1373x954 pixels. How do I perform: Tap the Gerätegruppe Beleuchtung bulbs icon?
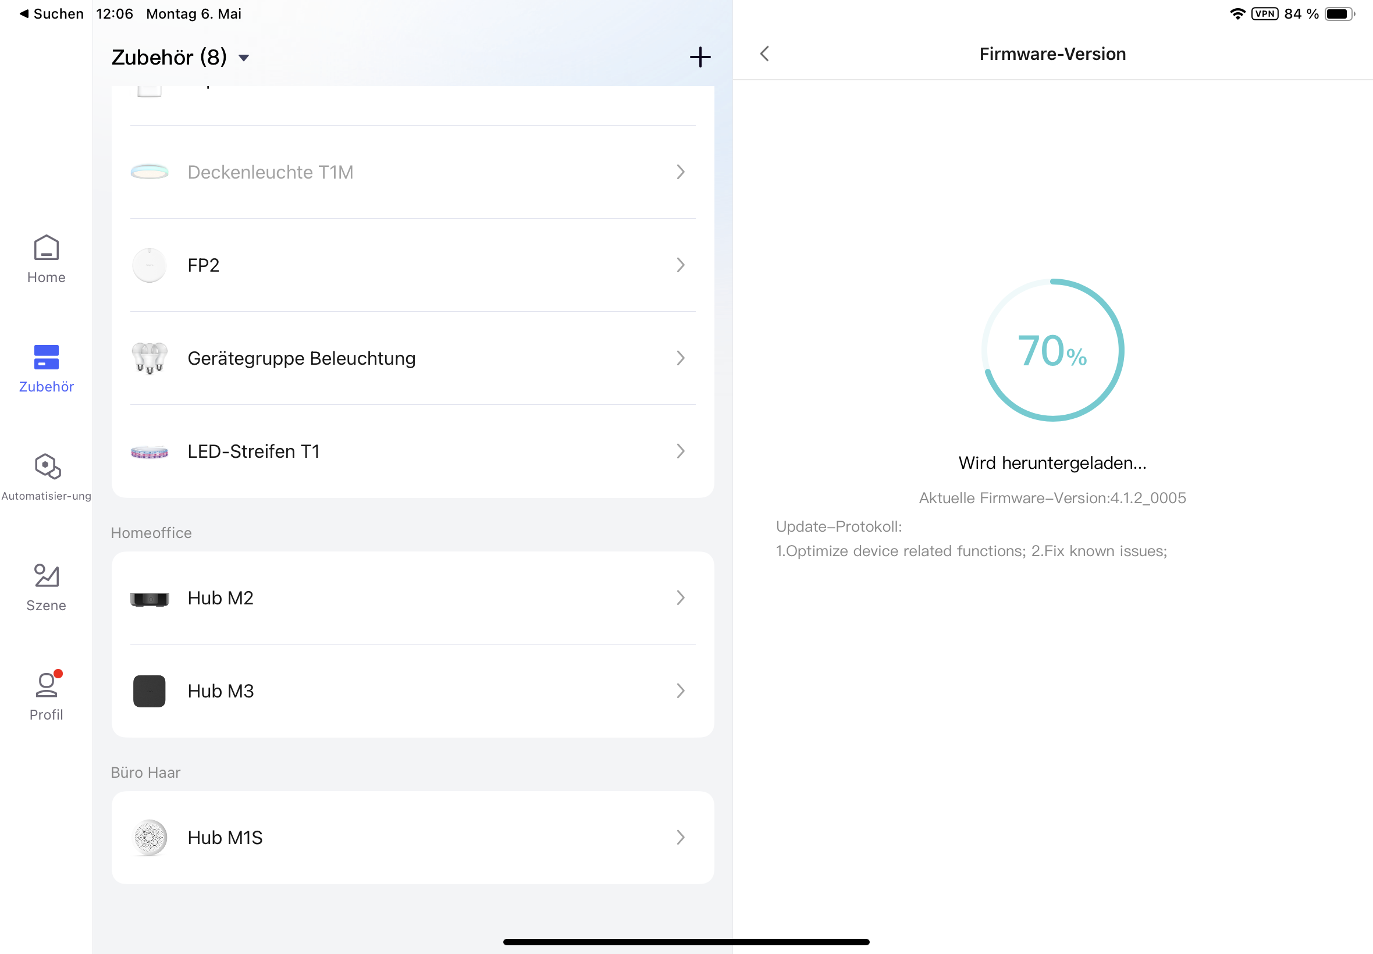[150, 358]
